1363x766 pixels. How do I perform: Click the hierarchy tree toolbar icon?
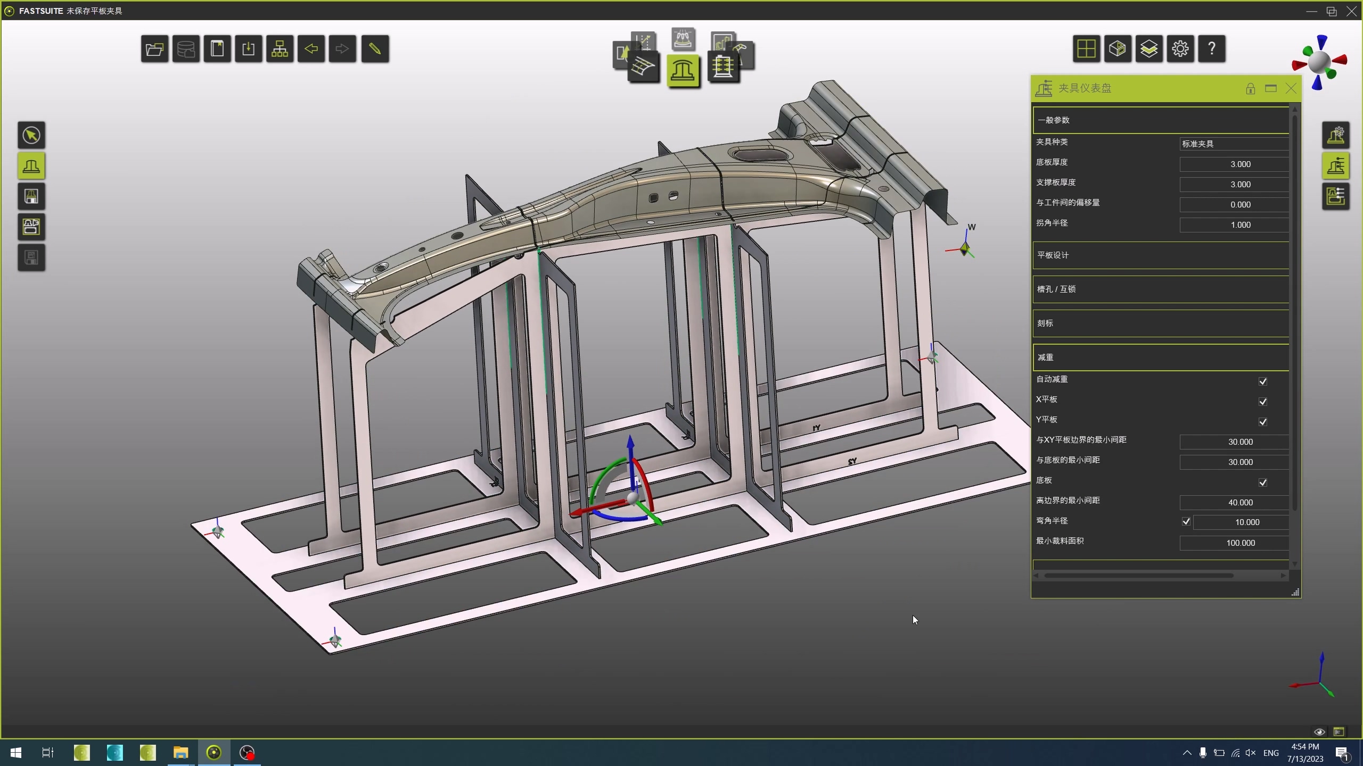coord(280,49)
